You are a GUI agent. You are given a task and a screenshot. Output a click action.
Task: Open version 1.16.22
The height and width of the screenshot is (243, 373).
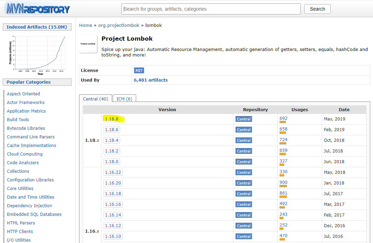[113, 172]
